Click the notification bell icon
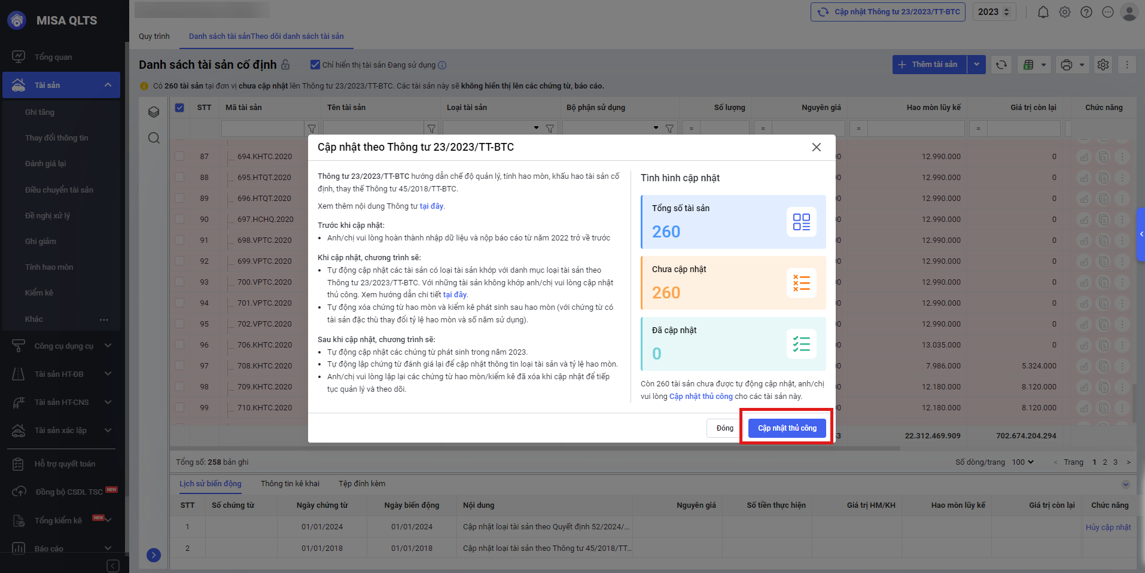Viewport: 1145px width, 573px height. pos(1043,12)
